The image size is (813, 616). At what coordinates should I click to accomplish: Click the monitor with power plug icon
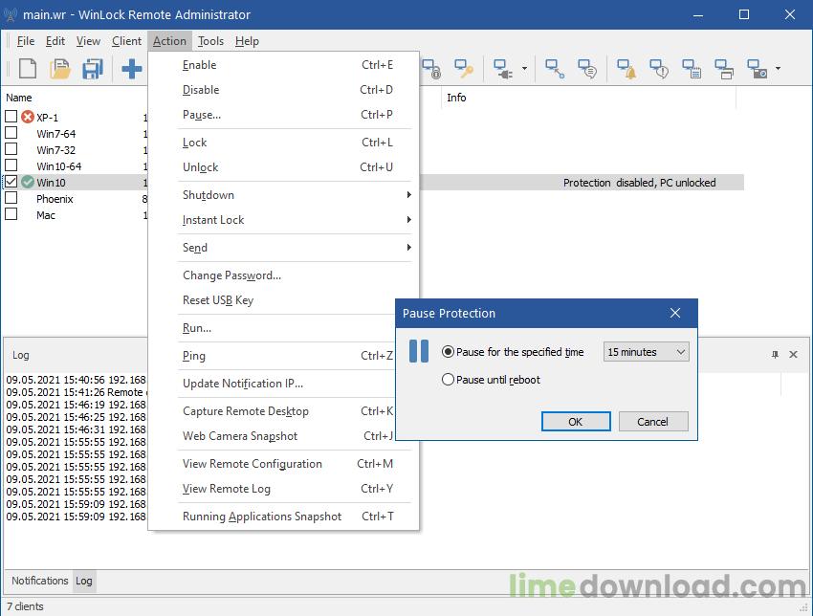(503, 69)
